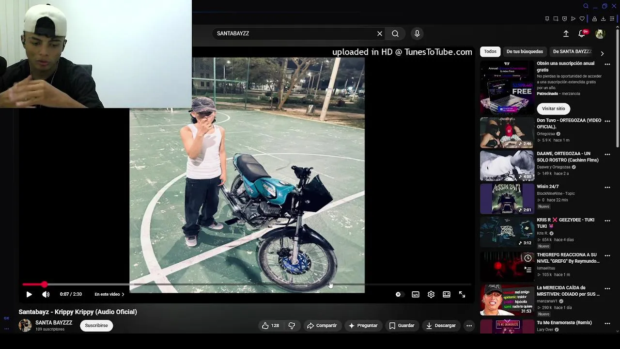Image resolution: width=620 pixels, height=349 pixels.
Task: Select the 'De tus búsquedas' chip
Action: (x=525, y=51)
